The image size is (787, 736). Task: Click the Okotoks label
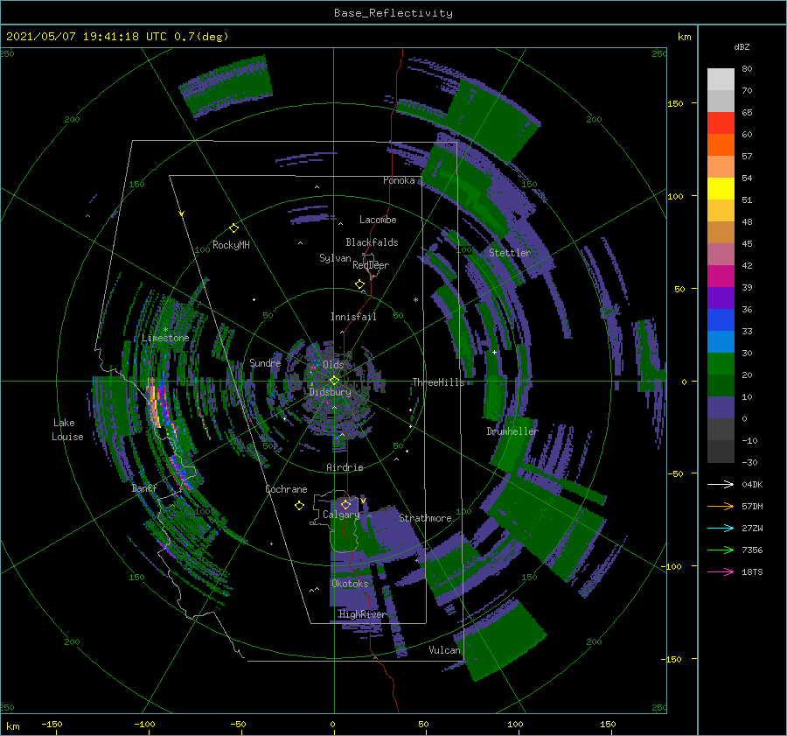[349, 583]
